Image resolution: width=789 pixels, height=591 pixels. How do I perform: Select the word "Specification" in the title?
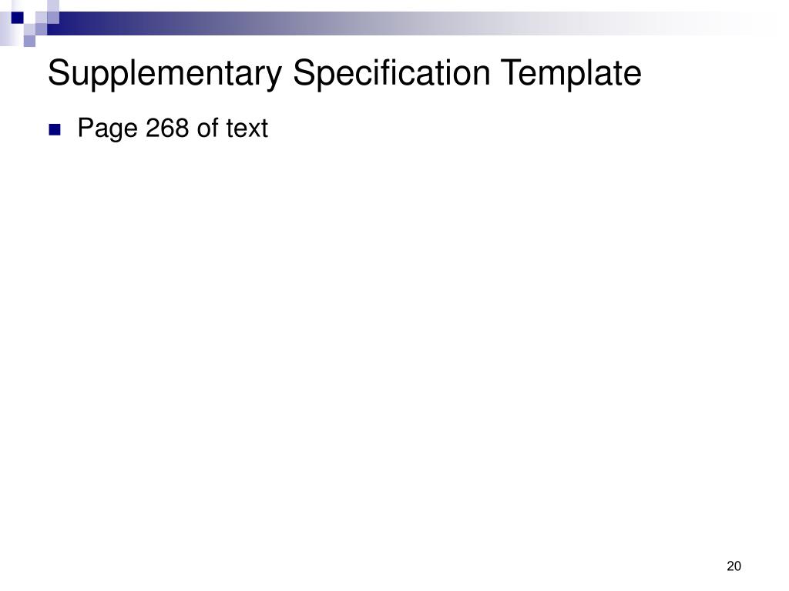tap(391, 74)
